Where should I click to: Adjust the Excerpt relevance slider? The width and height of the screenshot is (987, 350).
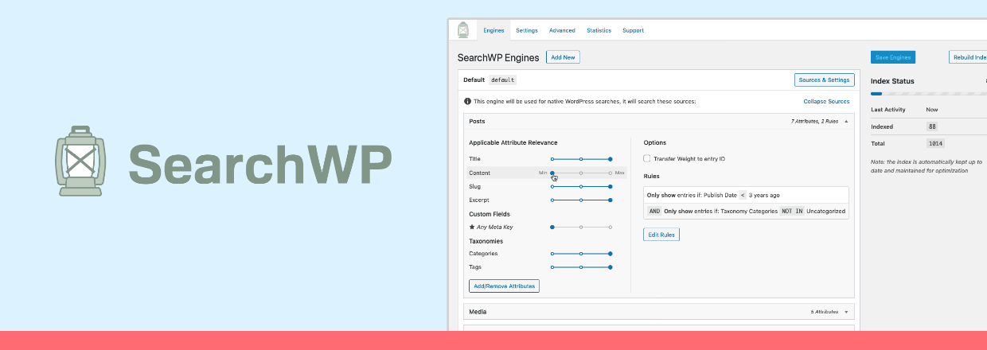[x=581, y=200]
